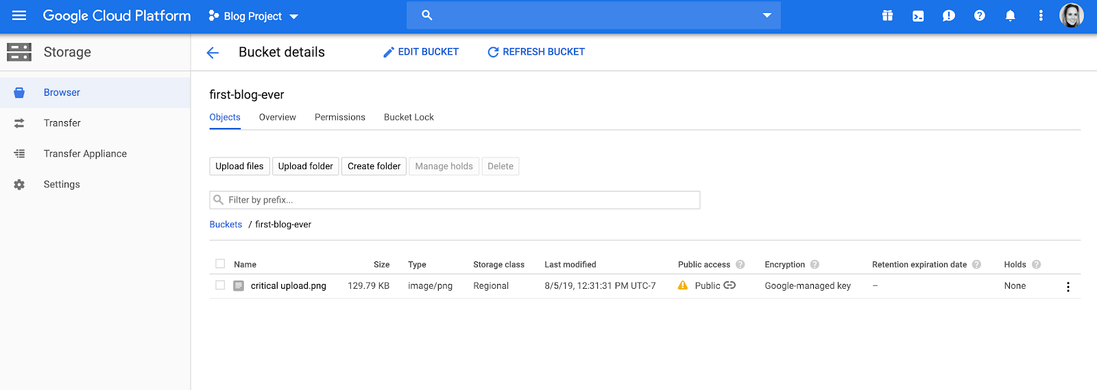Click the Create folder button

(x=374, y=166)
